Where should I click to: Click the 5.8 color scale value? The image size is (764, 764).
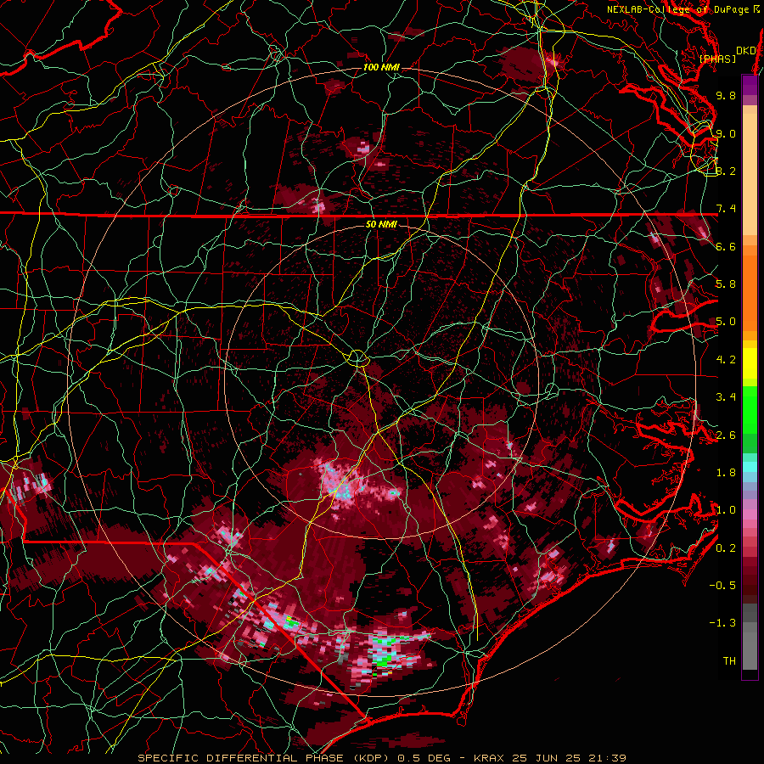click(x=726, y=284)
